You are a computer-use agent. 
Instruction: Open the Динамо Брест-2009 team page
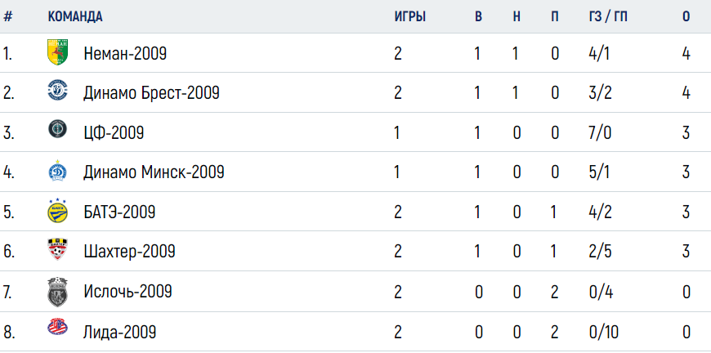[151, 93]
